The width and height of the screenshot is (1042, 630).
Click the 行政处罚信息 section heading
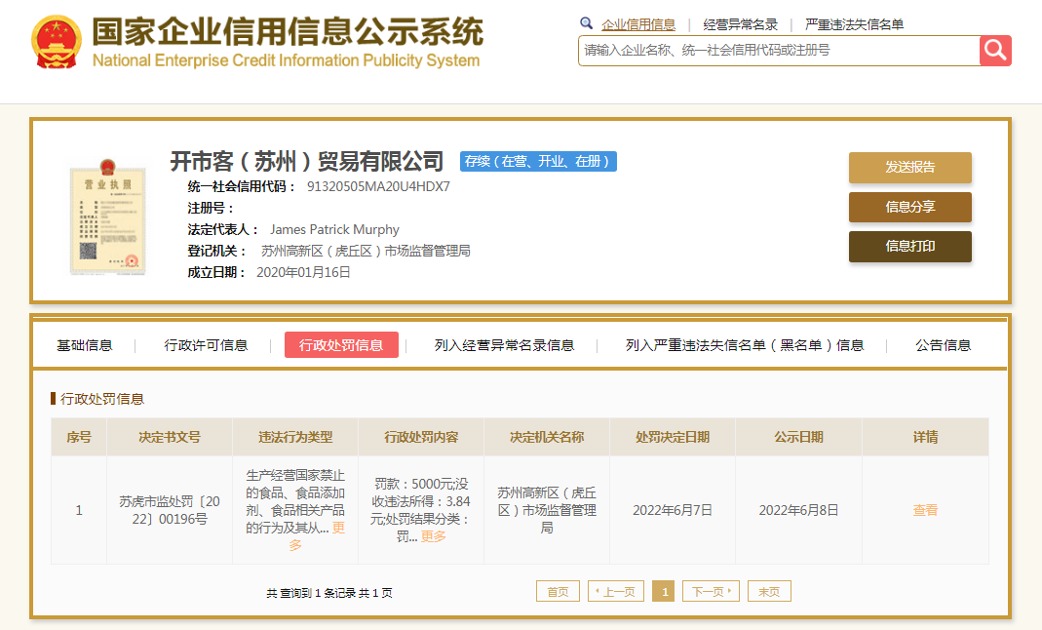102,399
